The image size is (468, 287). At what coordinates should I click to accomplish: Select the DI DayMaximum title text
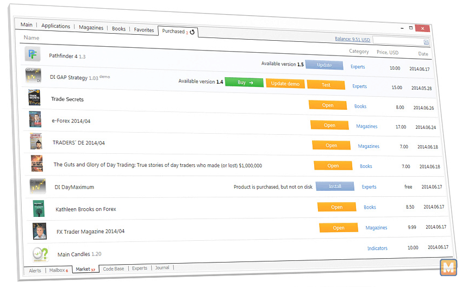74,187
